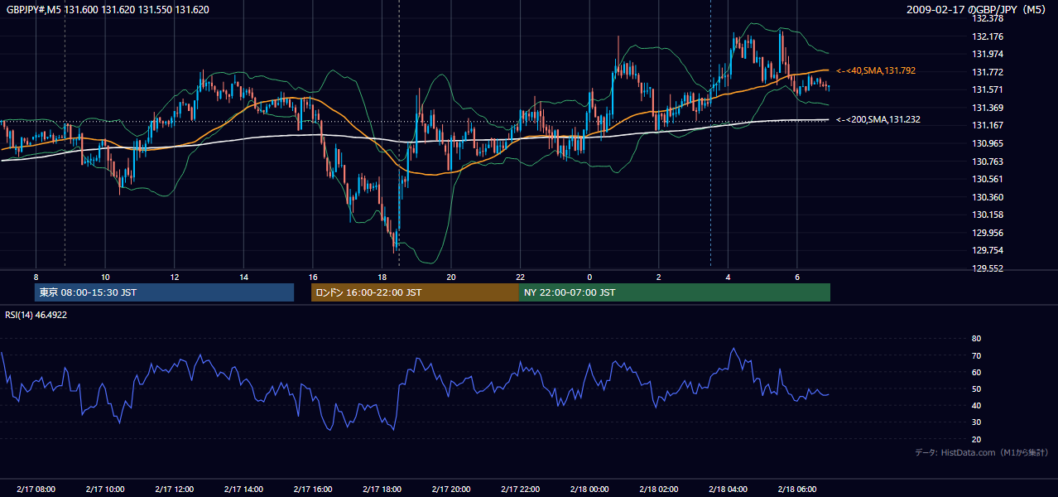Click the 2/18 06:00 time label

point(796,489)
